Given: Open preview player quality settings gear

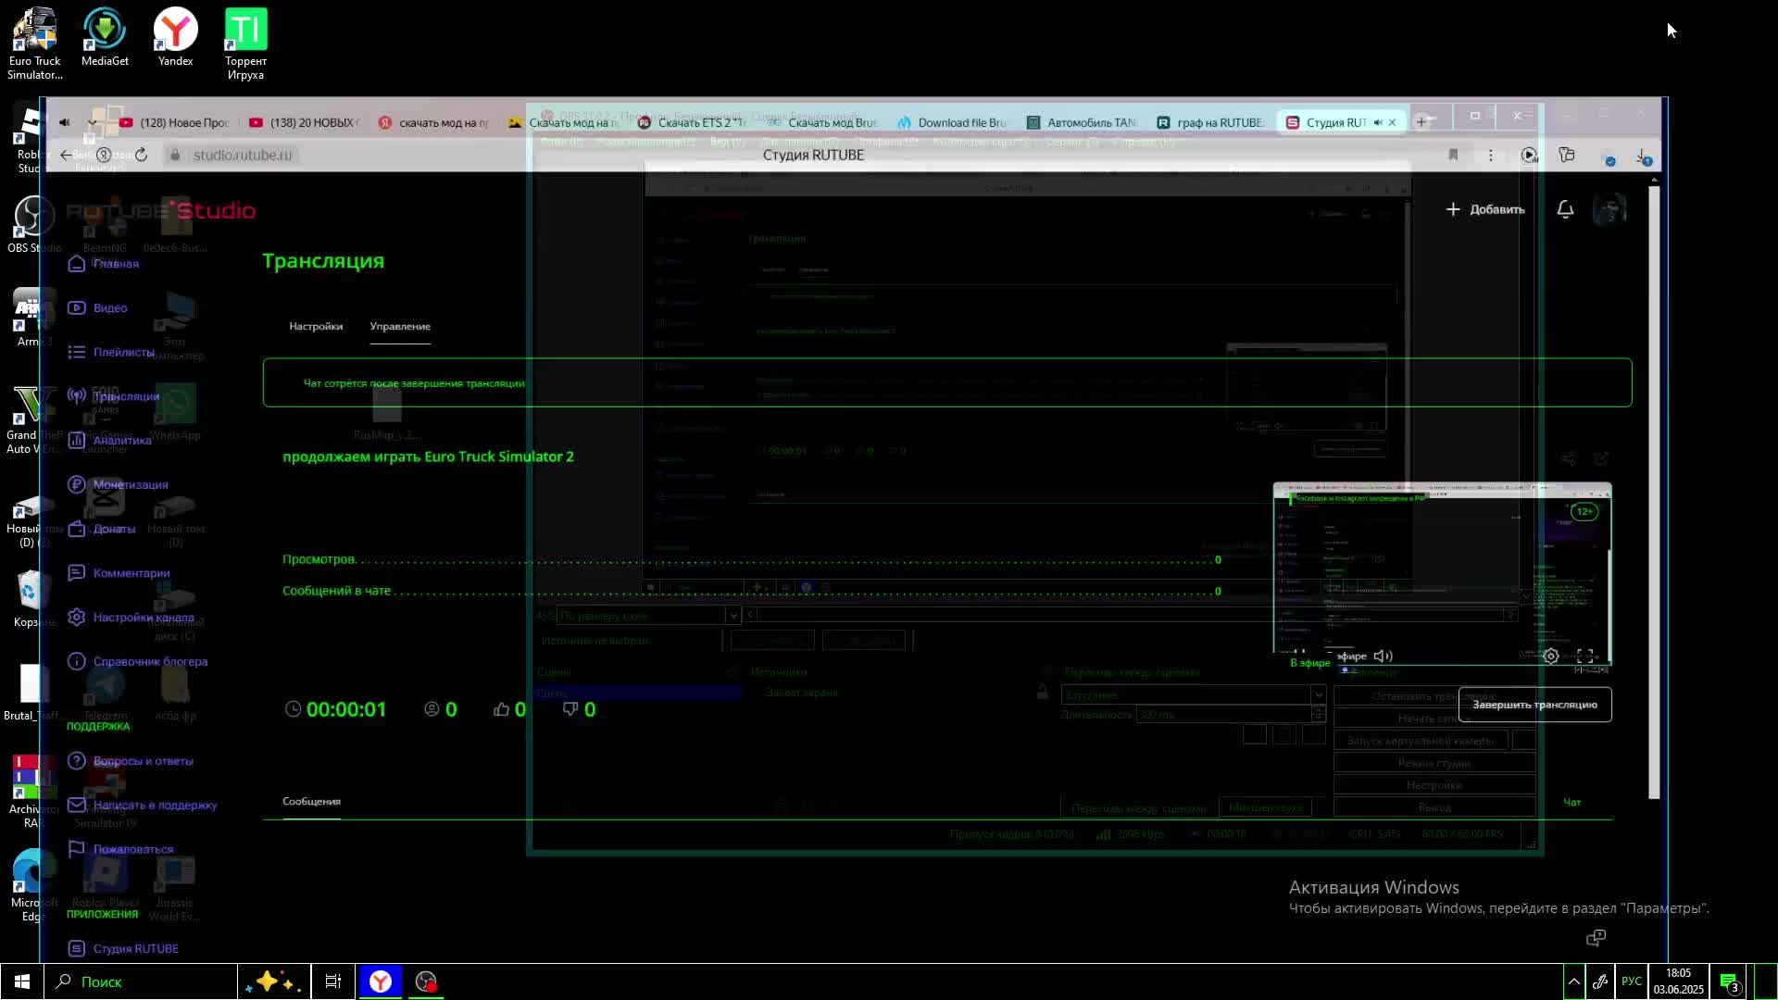Looking at the screenshot, I should pyautogui.click(x=1551, y=656).
